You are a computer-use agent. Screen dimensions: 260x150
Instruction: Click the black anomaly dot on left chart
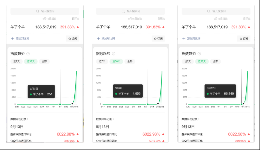(72, 104)
